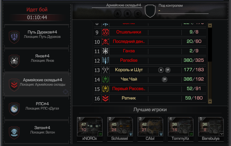Click the crossed axes emblem of Король и Шут
The image size is (231, 146).
point(105,70)
